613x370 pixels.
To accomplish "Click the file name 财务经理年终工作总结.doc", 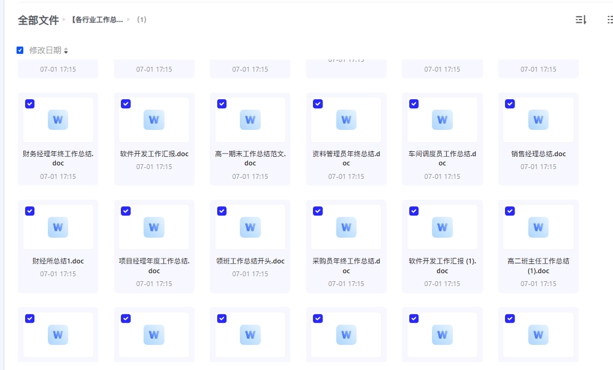I will [58, 159].
